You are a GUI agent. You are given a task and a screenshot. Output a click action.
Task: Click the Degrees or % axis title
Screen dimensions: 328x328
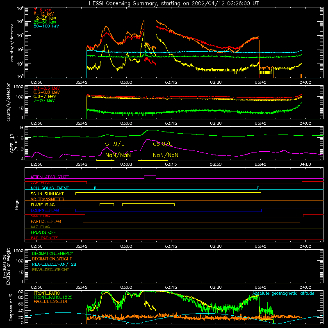coord(11,307)
